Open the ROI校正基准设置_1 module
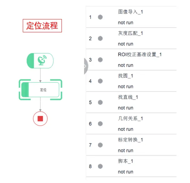Viewport: 190px width, 183px height. [131, 60]
